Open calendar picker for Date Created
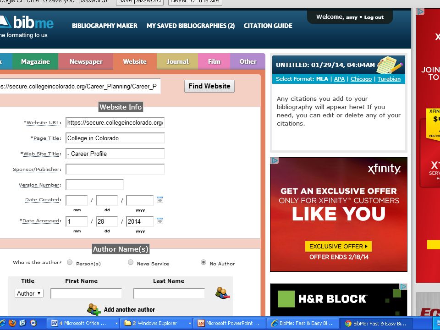Viewport: 440px width, 330px height. pos(160,200)
